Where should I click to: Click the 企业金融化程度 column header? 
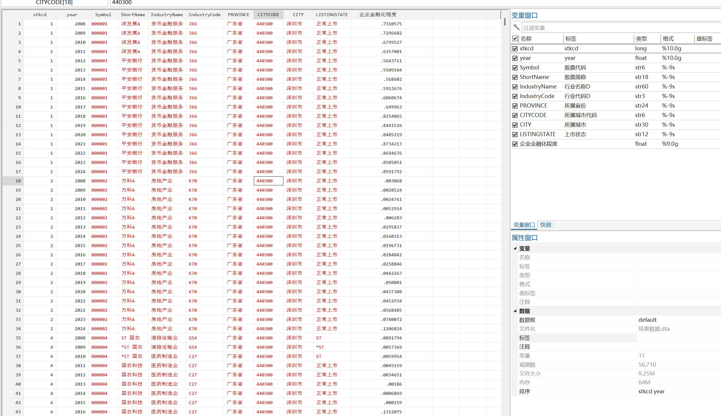[x=377, y=15]
